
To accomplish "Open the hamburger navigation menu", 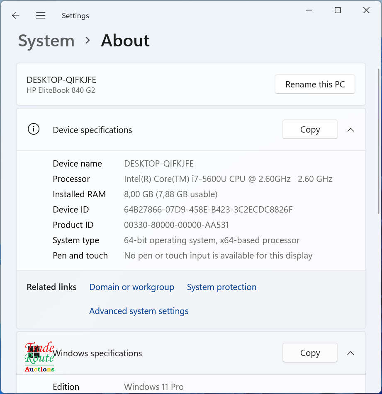I will (x=41, y=16).
